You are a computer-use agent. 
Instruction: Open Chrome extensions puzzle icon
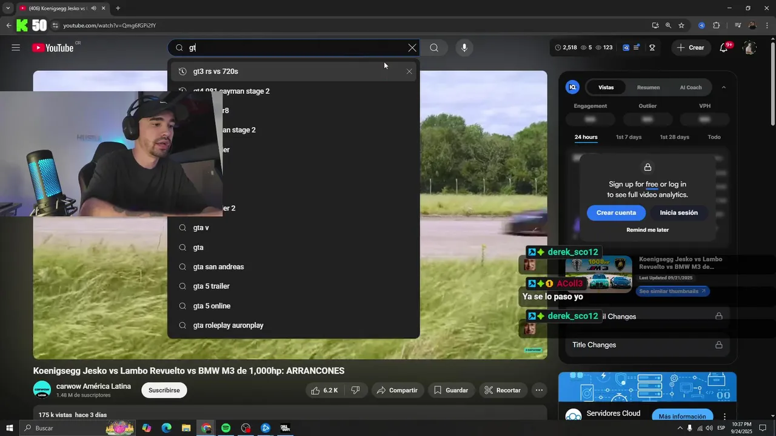coord(717,25)
